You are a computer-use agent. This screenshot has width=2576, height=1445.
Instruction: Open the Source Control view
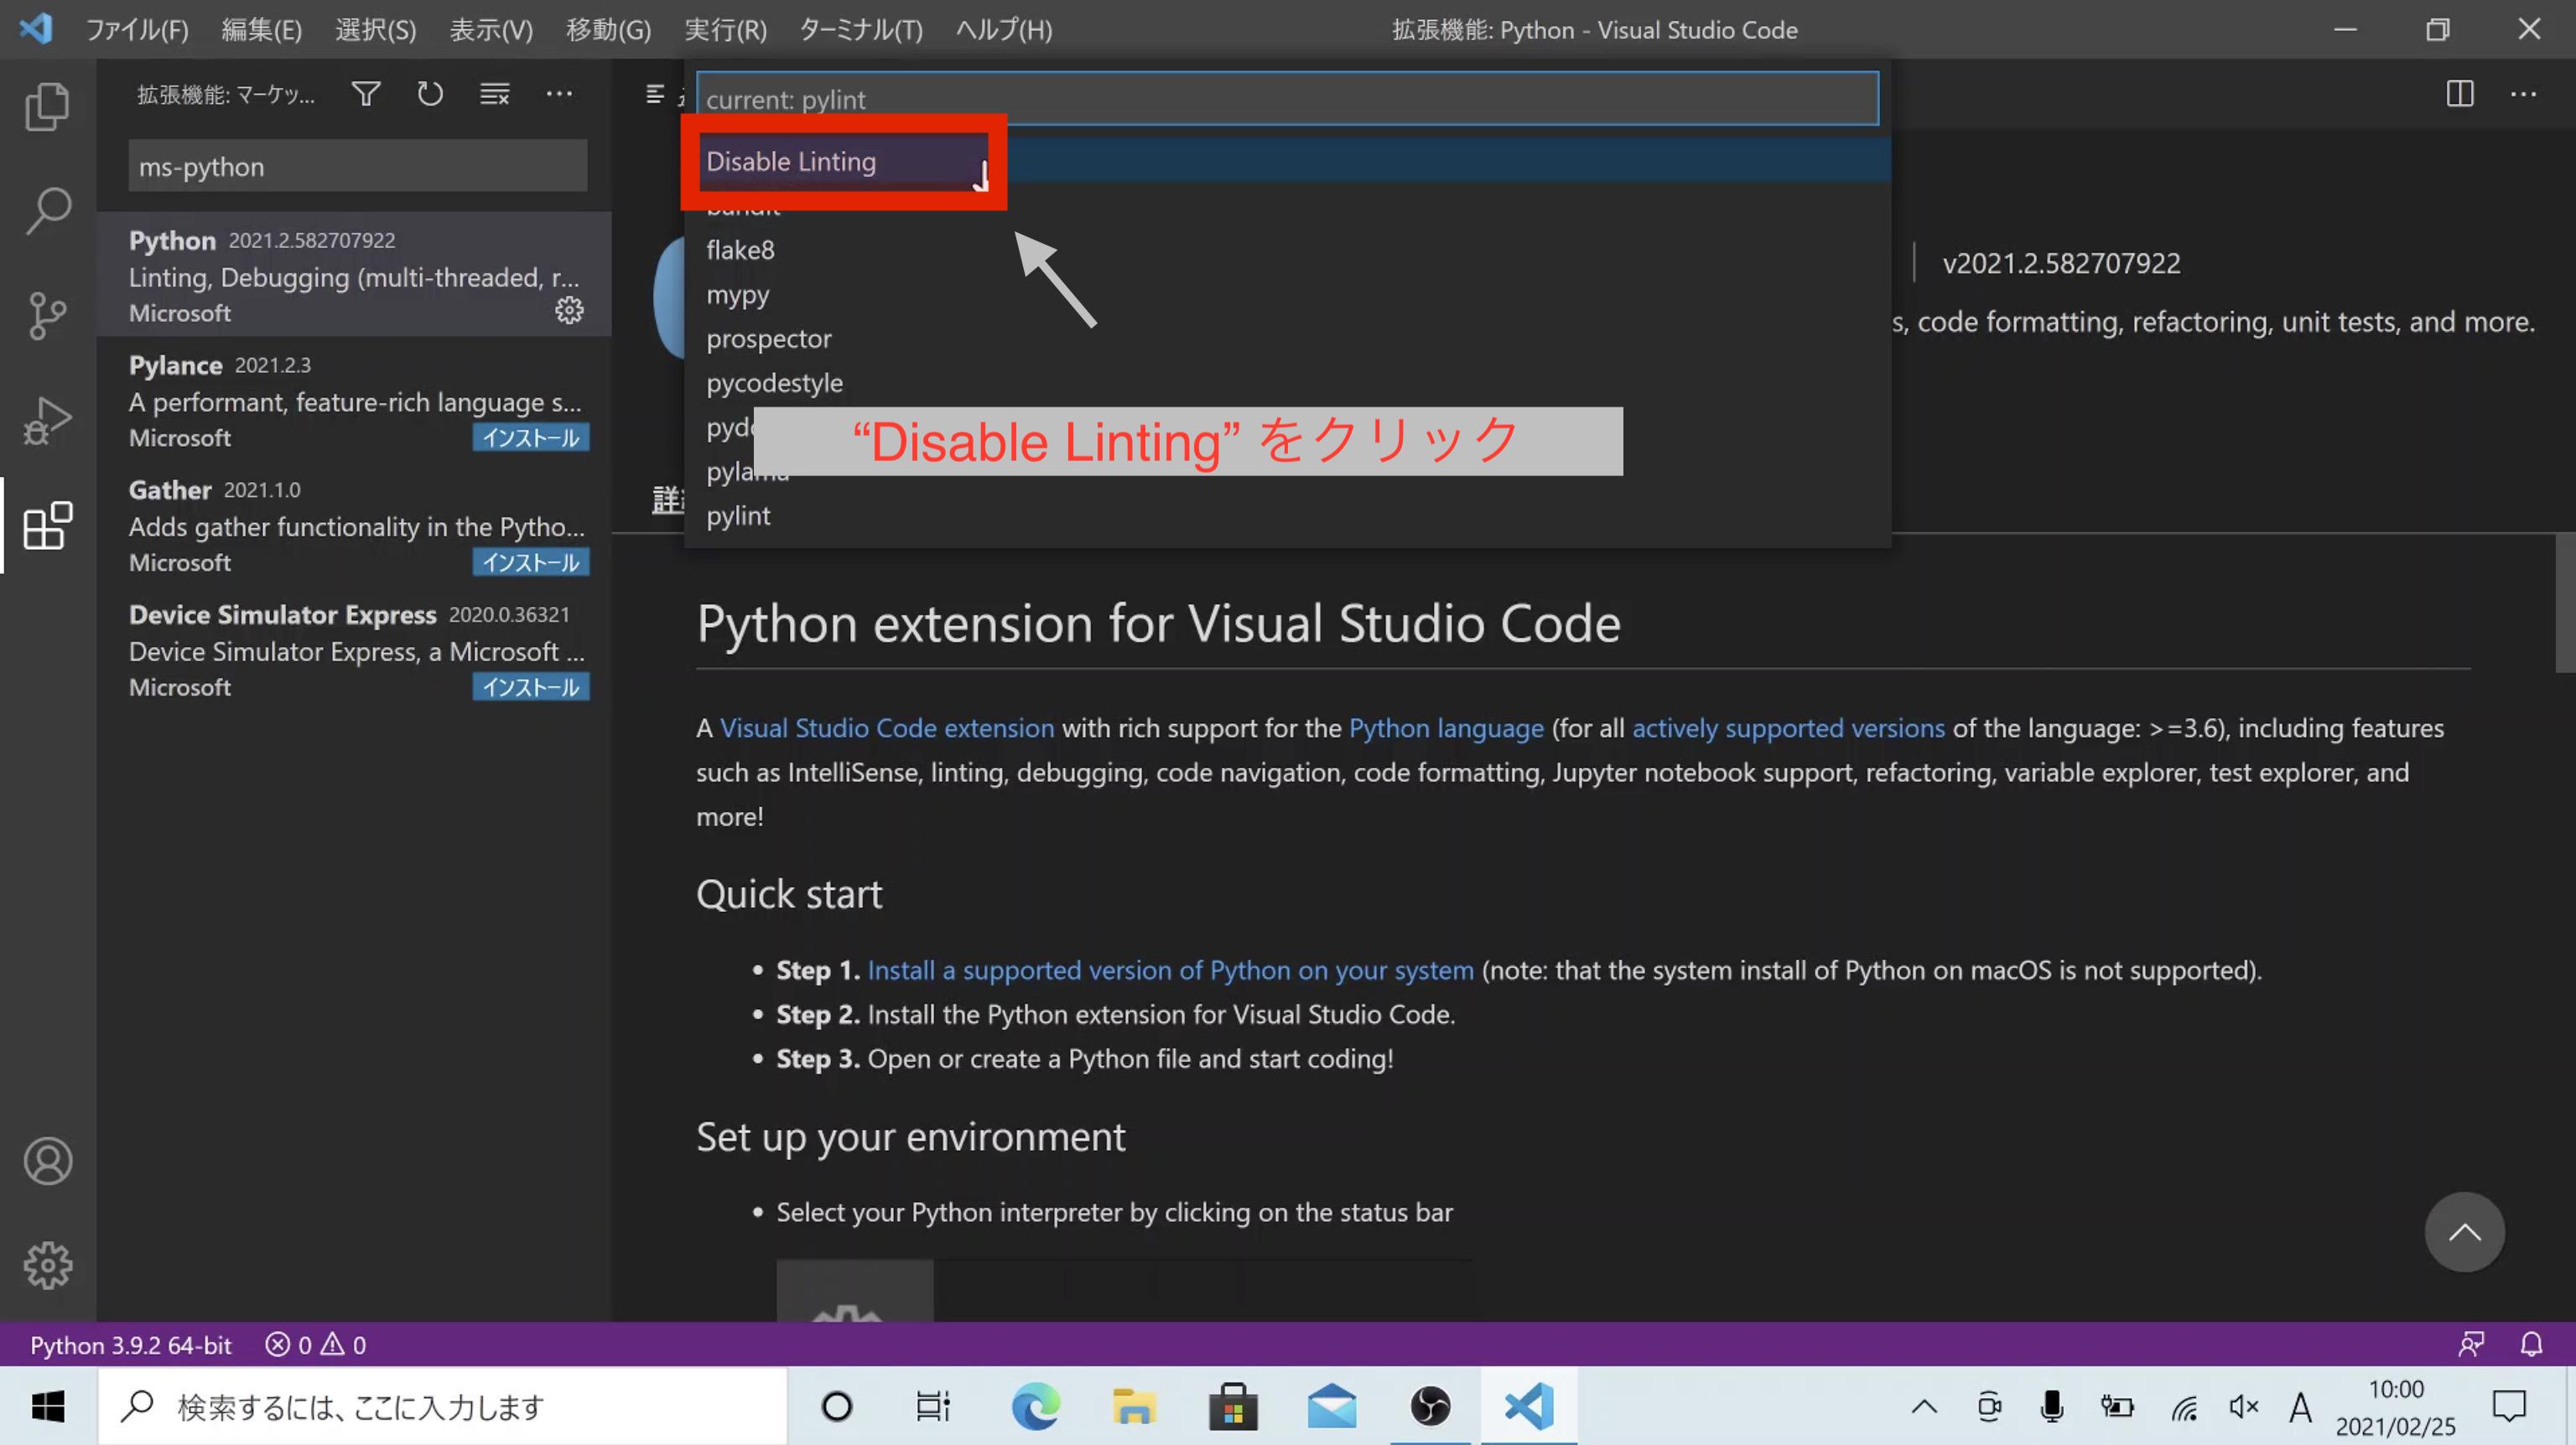(x=47, y=316)
